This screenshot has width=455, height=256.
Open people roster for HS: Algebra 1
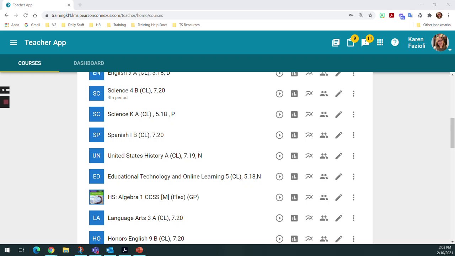[x=323, y=197]
